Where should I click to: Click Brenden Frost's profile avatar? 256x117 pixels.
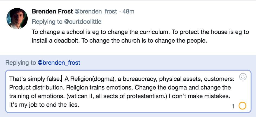click(x=17, y=18)
